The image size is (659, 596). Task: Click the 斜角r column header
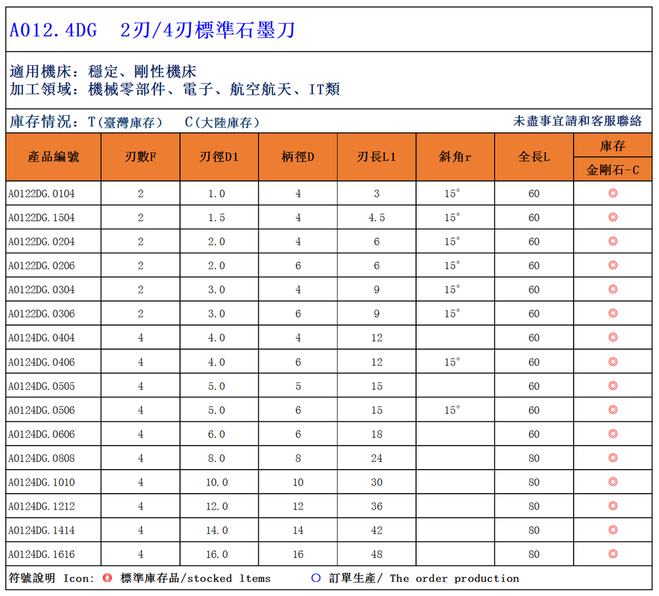455,157
